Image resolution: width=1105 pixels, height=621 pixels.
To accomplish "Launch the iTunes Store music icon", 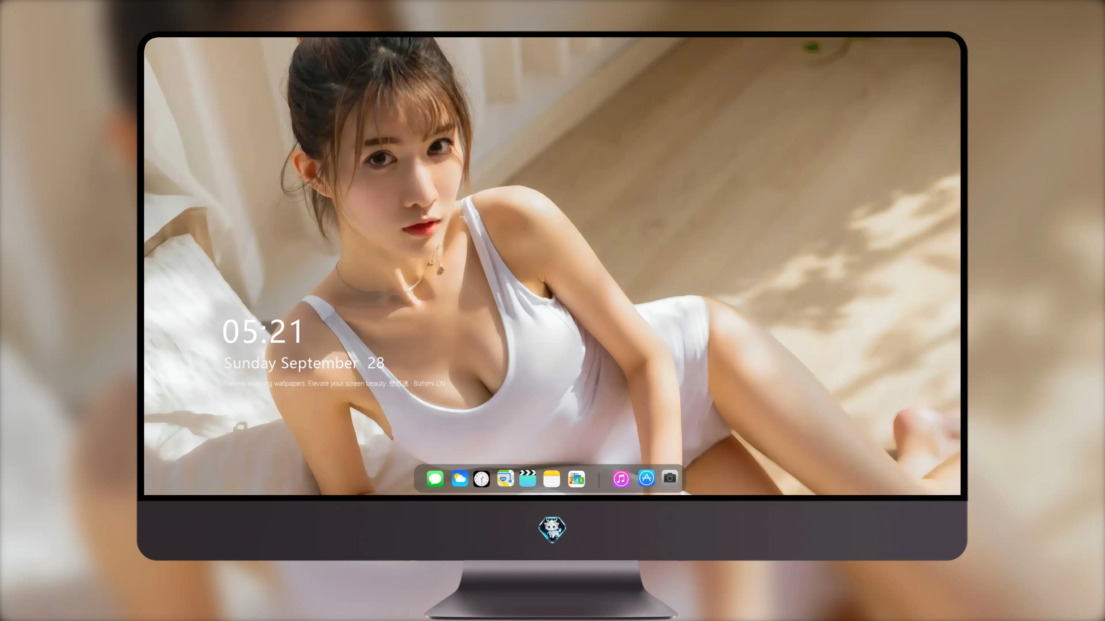I will pos(621,478).
